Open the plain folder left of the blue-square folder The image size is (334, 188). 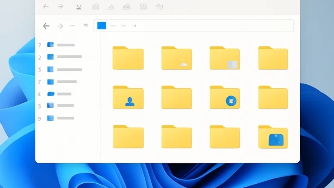tap(225, 137)
